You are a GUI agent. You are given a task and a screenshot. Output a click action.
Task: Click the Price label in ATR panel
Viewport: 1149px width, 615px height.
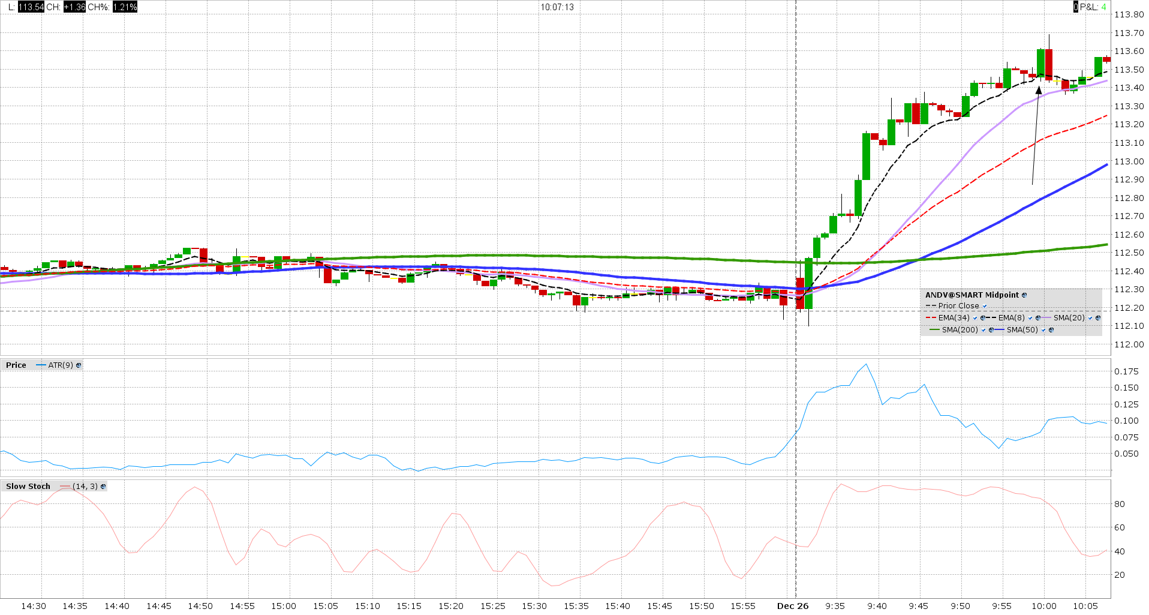(x=16, y=365)
